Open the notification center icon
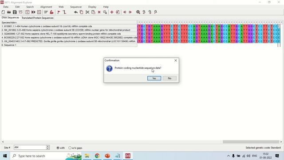The height and width of the screenshot is (160, 284). click(277, 156)
